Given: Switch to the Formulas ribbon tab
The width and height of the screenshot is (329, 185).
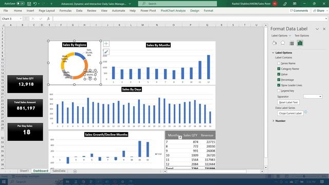Looking at the screenshot, I should pyautogui.click(x=65, y=10).
